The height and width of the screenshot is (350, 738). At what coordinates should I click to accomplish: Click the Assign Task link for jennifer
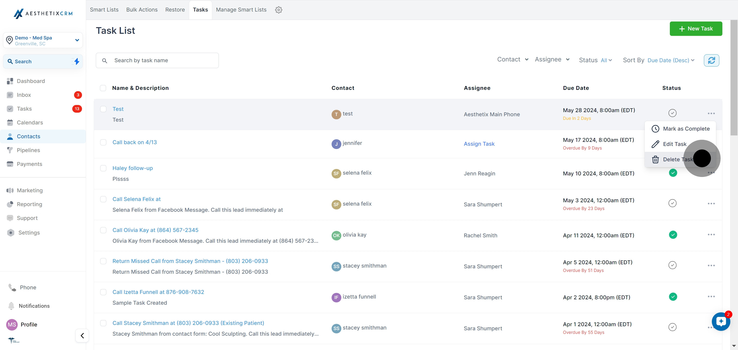[479, 144]
